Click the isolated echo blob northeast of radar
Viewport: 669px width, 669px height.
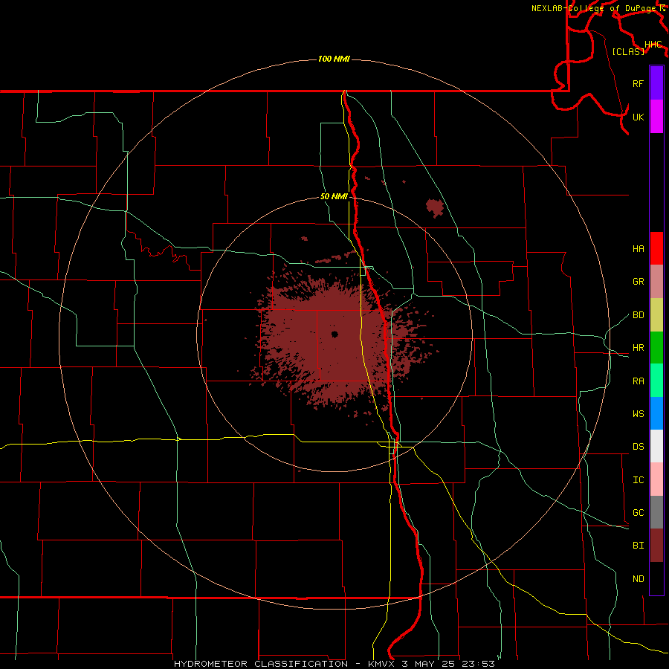coord(435,207)
